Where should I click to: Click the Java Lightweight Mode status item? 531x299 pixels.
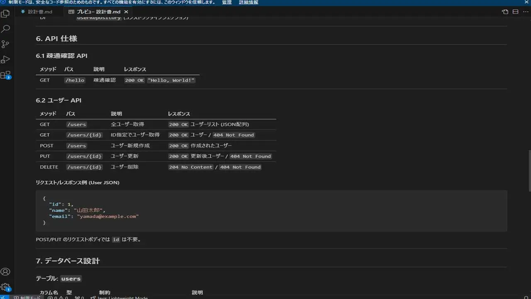click(119, 297)
